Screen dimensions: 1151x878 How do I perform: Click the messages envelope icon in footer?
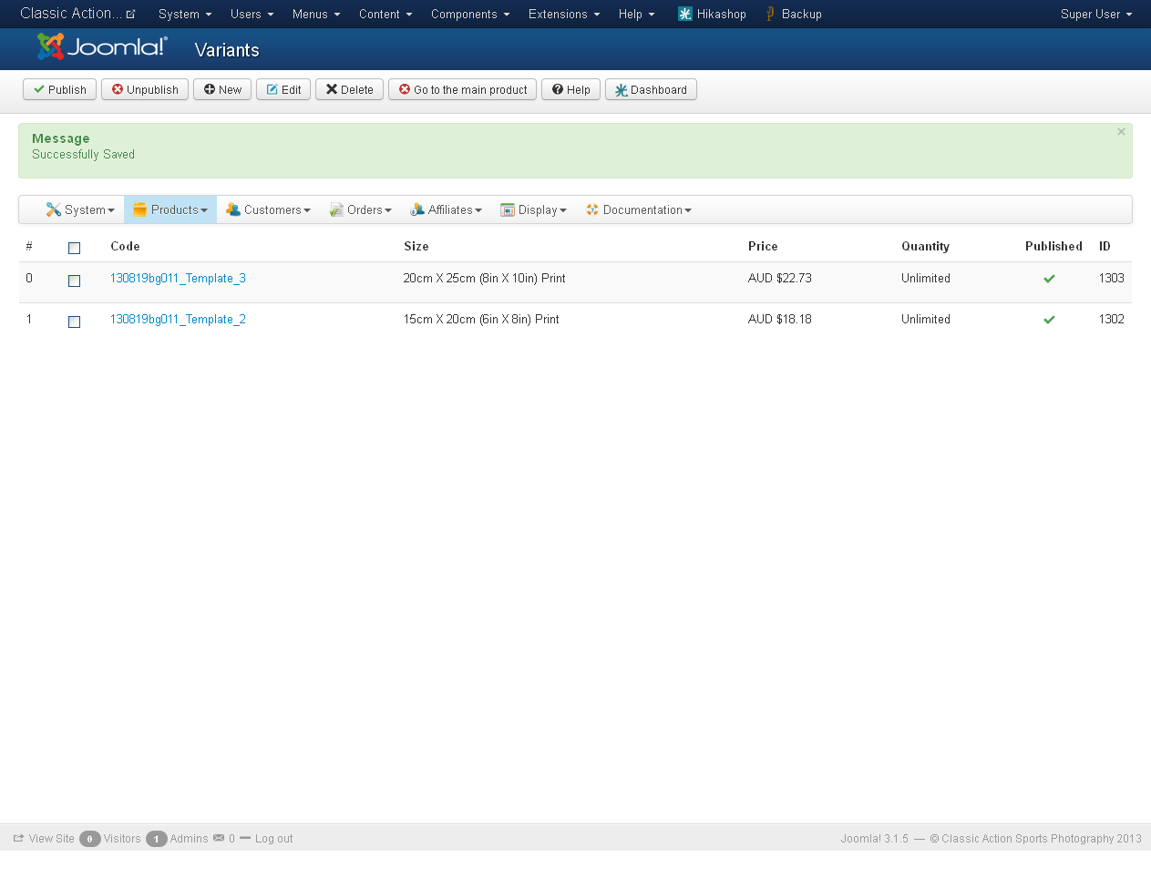point(219,838)
